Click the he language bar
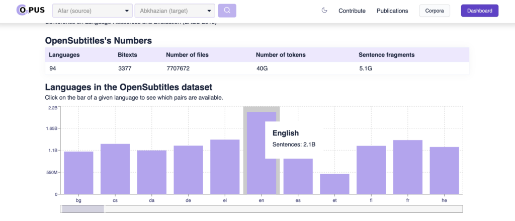 click(x=444, y=170)
